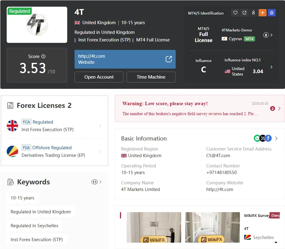Expand the warning notice chevron
The width and height of the screenshot is (285, 249).
tap(279, 108)
